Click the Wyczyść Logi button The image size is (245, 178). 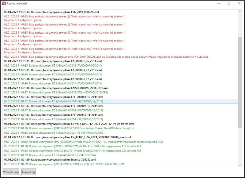[x=11, y=172]
